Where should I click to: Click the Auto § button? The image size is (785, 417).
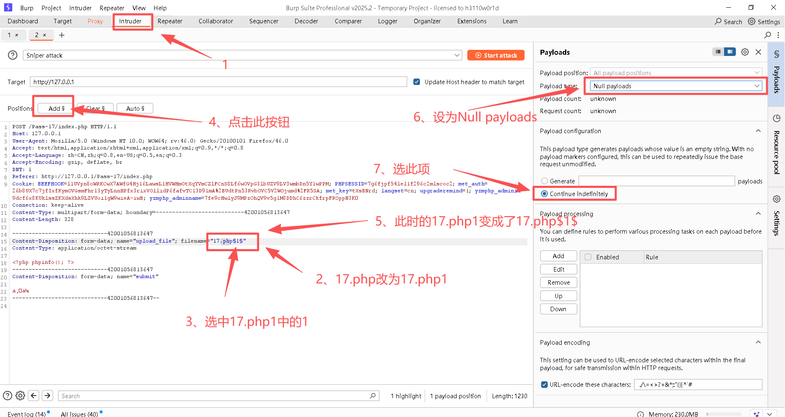135,108
